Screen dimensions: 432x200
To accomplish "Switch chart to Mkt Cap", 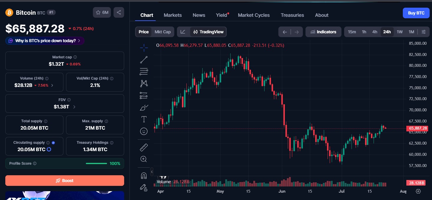I will coord(163,32).
